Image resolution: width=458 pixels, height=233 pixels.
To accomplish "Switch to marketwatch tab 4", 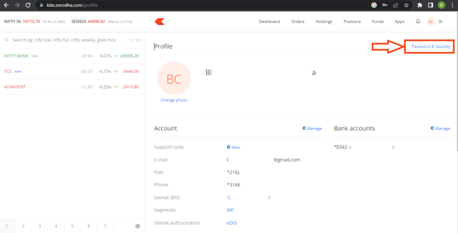I will coord(56,226).
